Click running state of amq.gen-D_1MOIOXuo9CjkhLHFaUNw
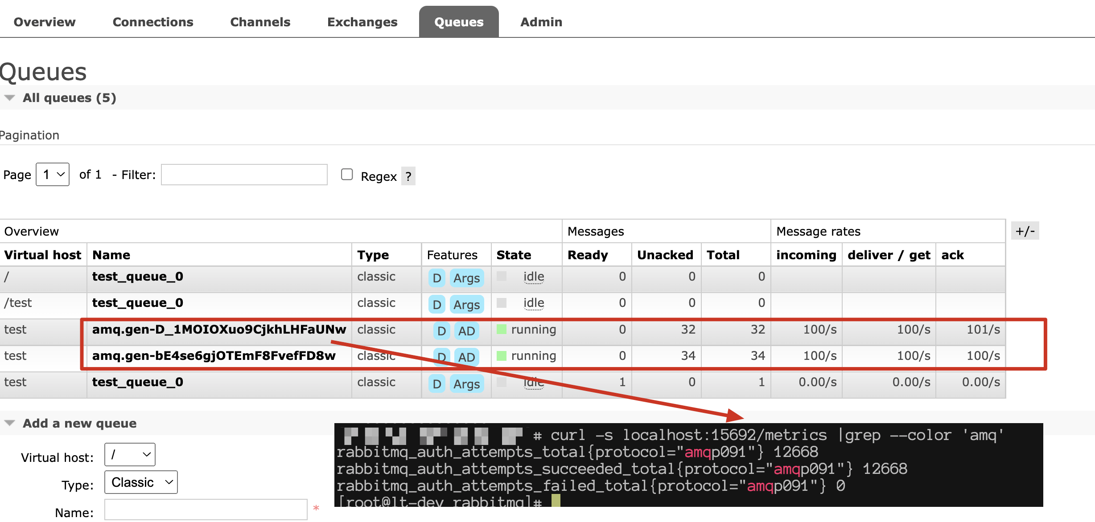The image size is (1095, 522). click(x=534, y=329)
